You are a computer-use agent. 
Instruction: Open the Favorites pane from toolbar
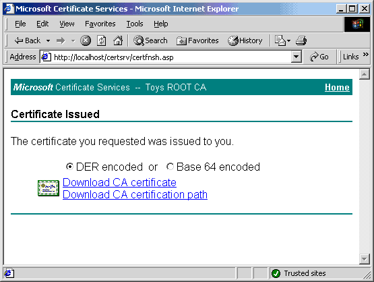tap(197, 40)
